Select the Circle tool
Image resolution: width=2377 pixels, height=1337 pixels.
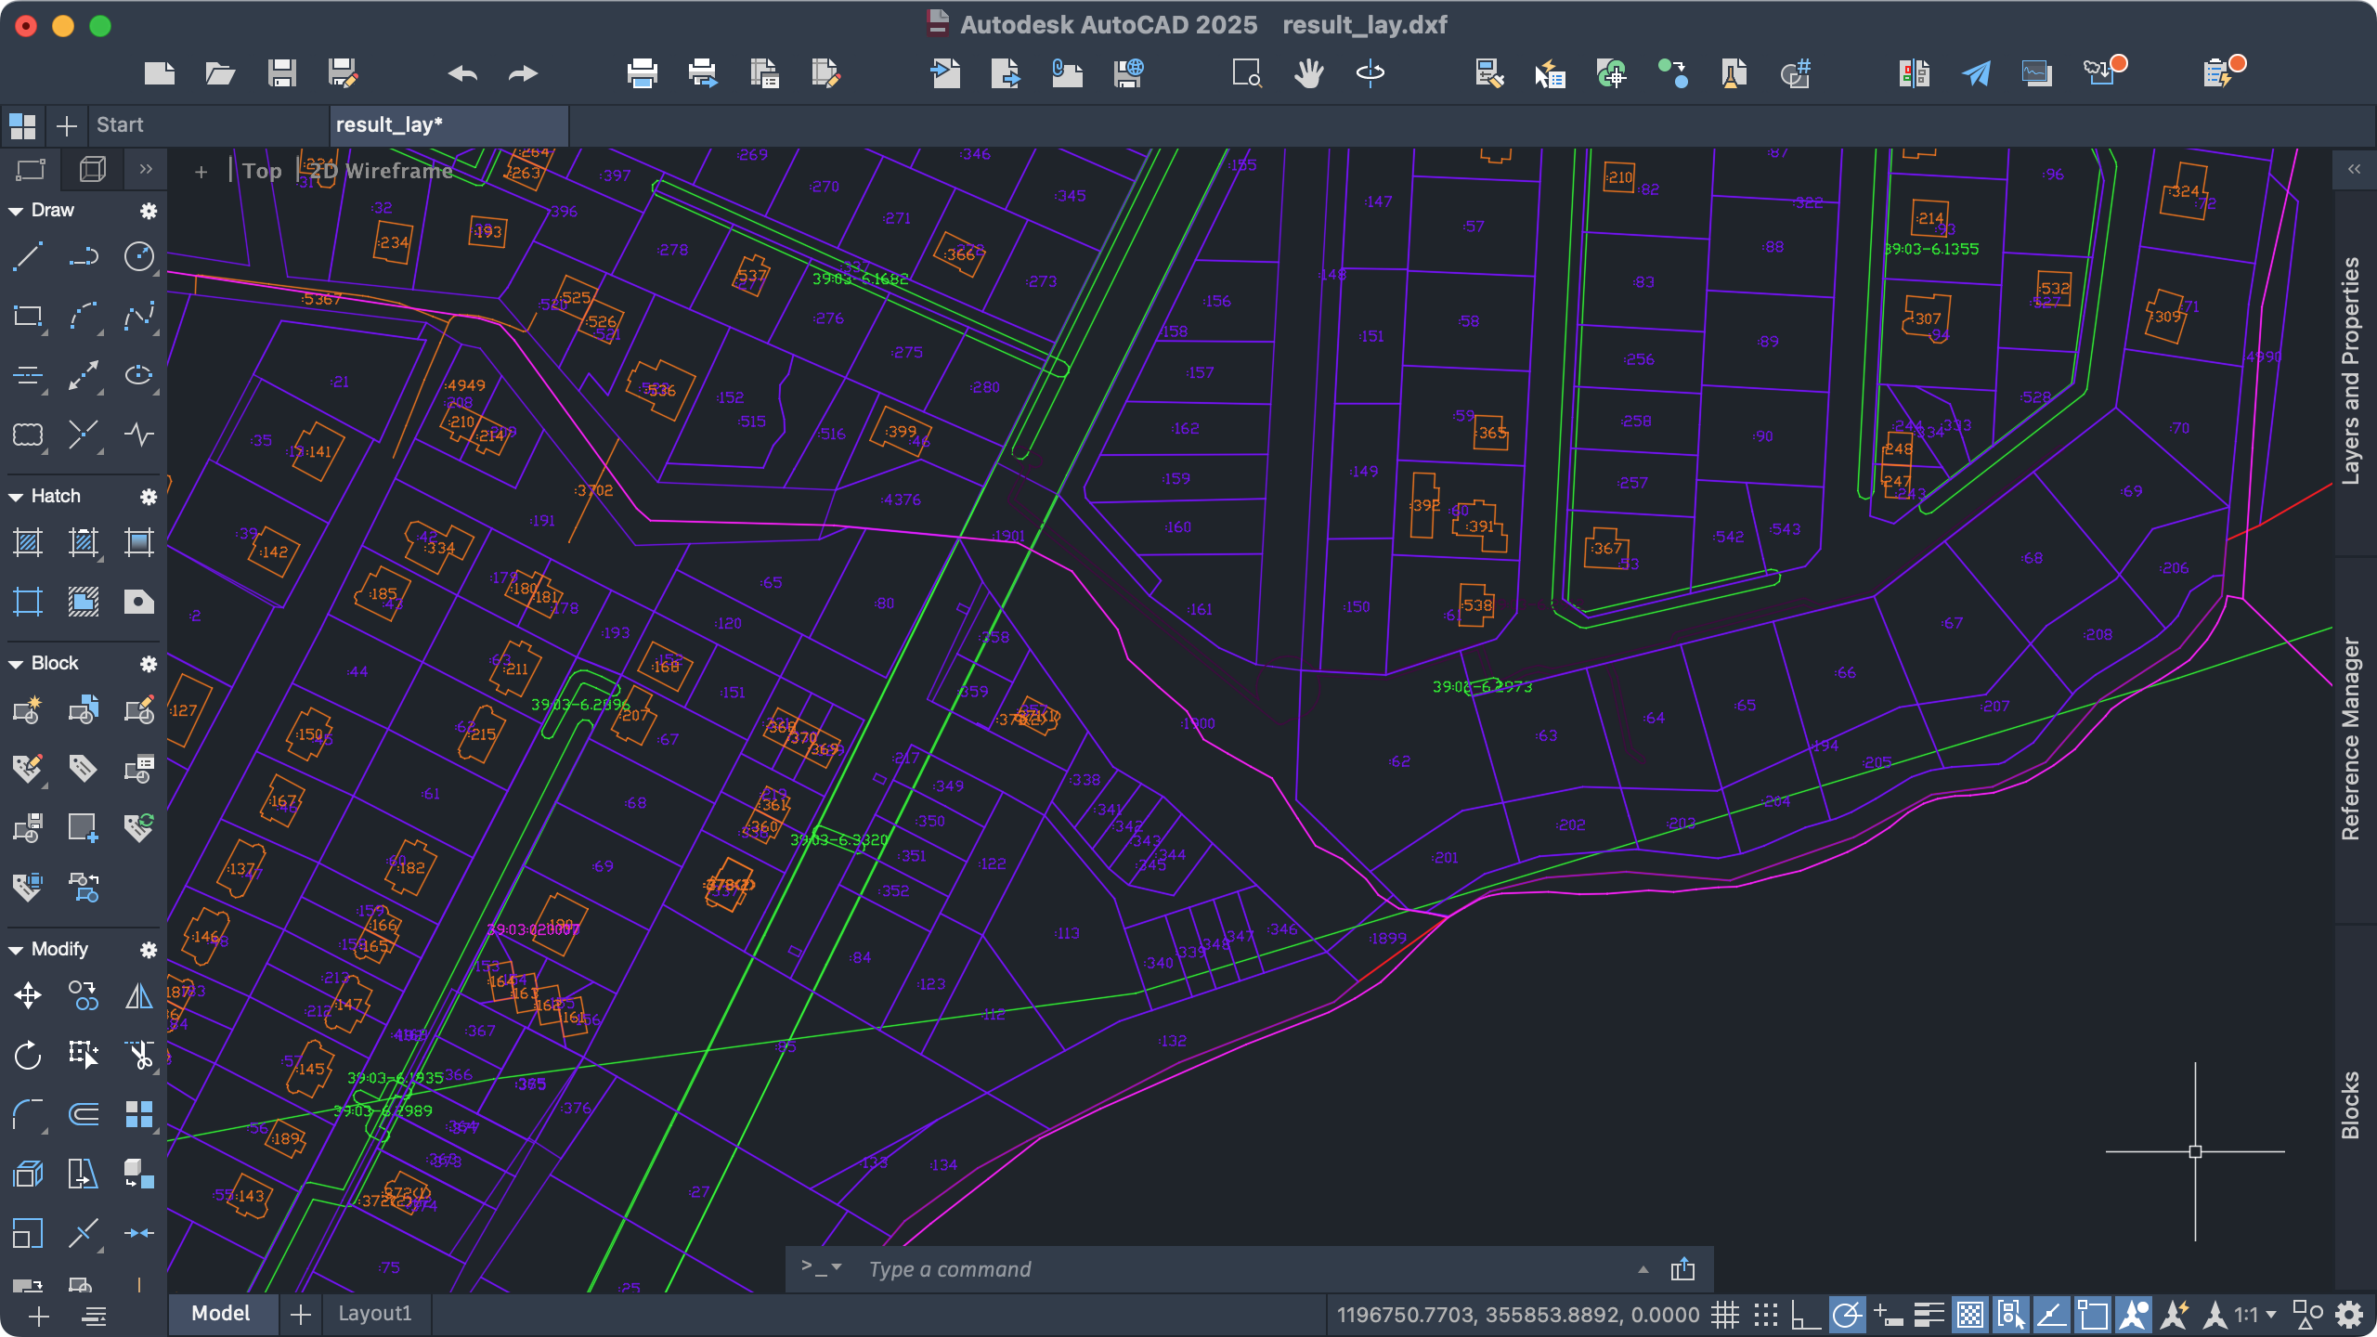click(x=139, y=256)
